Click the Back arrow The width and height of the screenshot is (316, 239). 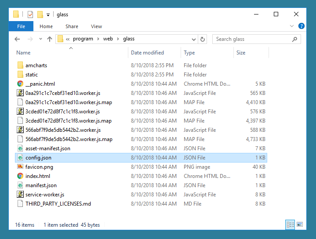coord(17,39)
